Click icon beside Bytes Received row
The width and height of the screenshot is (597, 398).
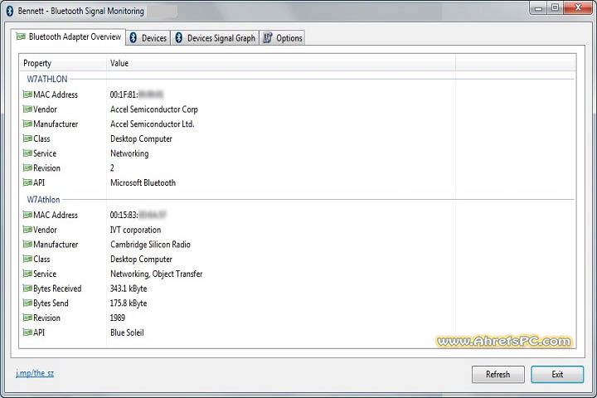pyautogui.click(x=27, y=289)
